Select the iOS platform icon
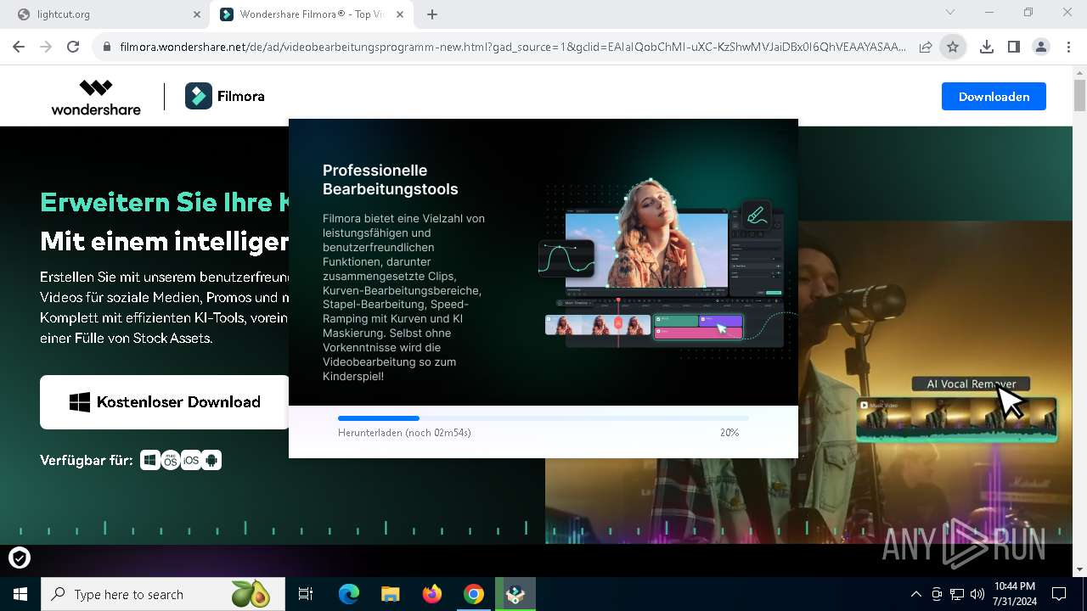Image resolution: width=1087 pixels, height=611 pixels. tap(191, 460)
